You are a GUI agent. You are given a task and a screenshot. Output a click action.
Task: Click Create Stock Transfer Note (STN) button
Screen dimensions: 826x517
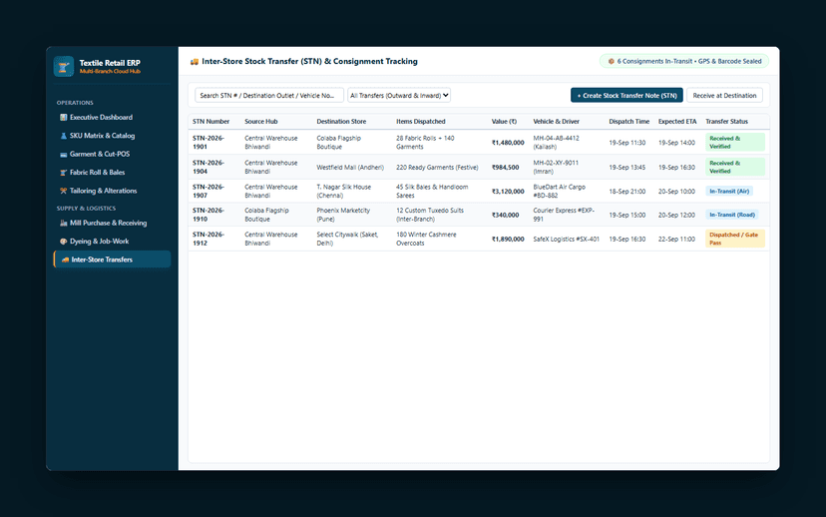click(x=626, y=96)
